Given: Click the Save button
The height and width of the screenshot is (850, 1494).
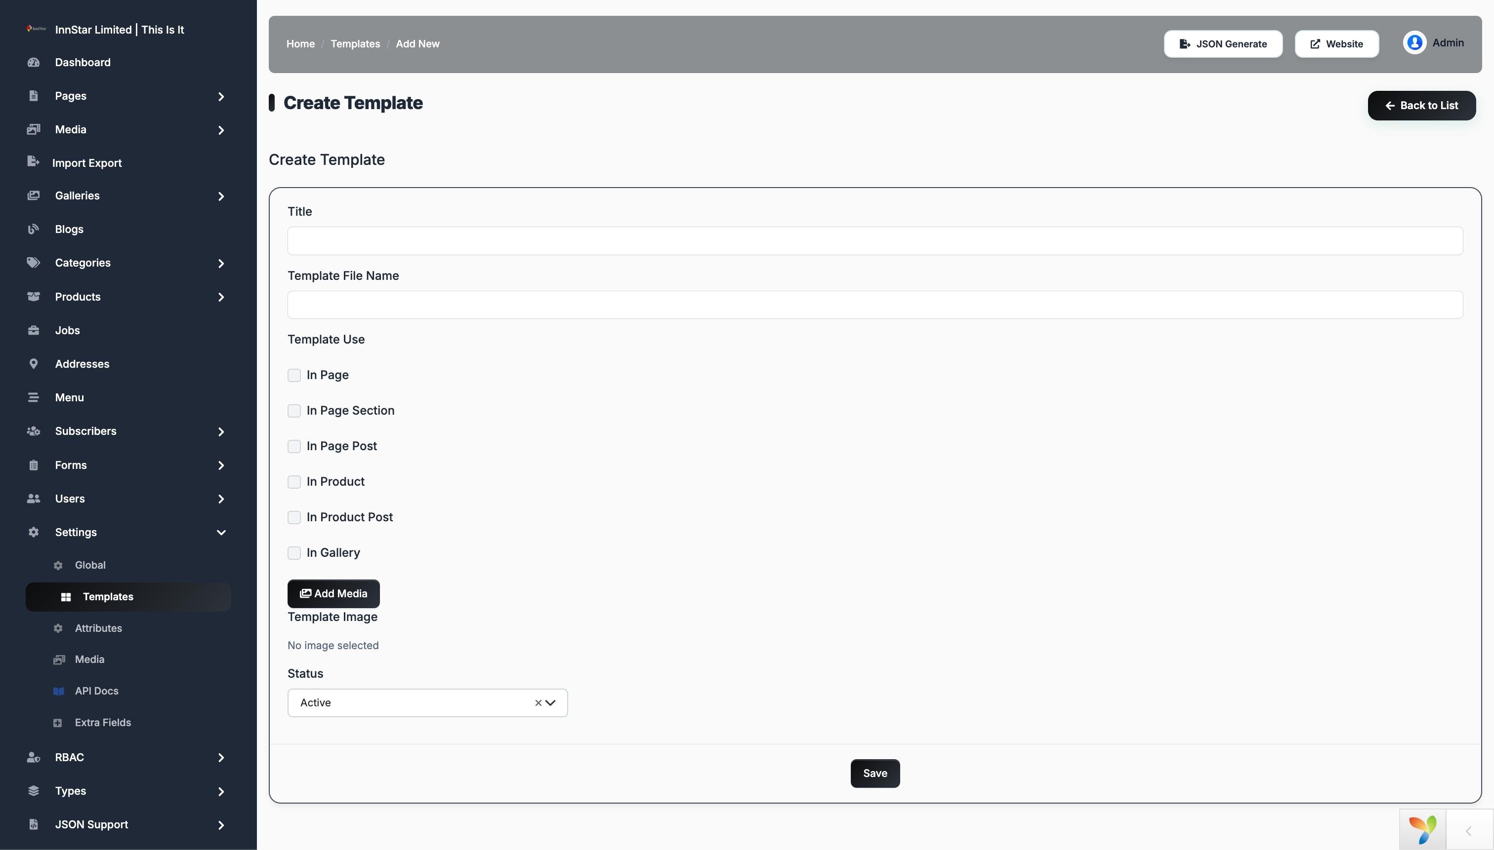Looking at the screenshot, I should tap(875, 773).
